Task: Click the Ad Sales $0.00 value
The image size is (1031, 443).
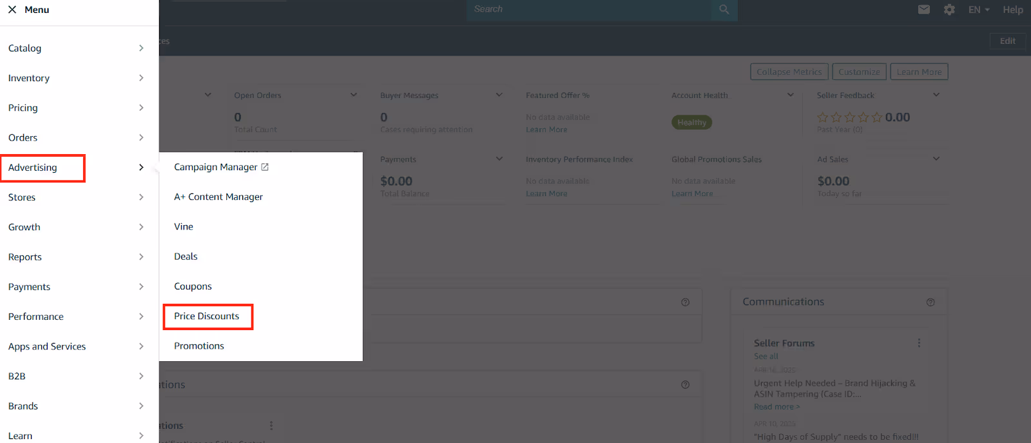Action: pyautogui.click(x=833, y=181)
